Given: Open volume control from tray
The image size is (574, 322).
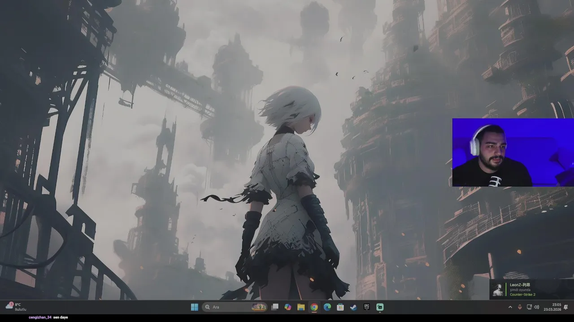Looking at the screenshot, I should coord(537,307).
